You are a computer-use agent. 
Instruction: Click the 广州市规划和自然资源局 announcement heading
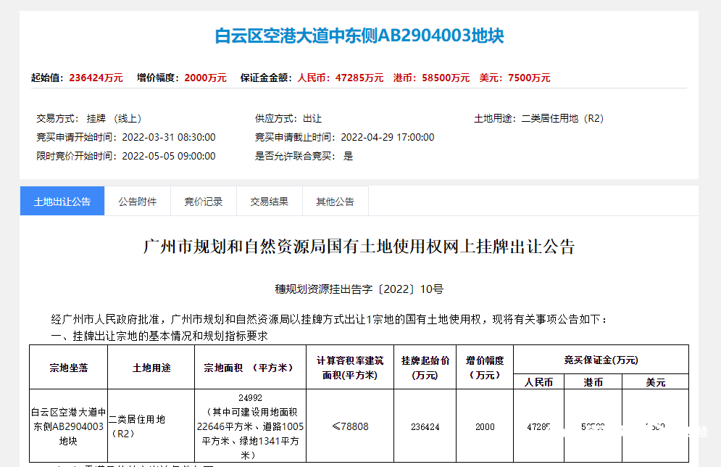tap(359, 247)
